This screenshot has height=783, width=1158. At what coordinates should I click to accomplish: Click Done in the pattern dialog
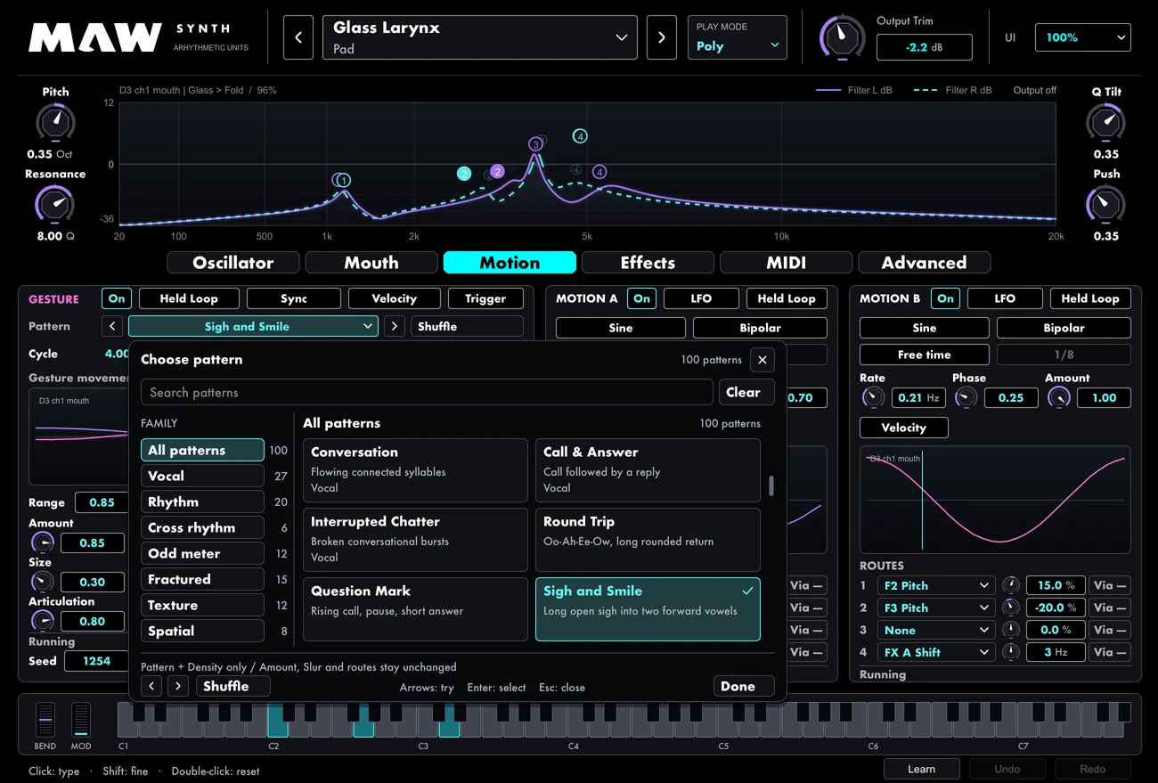point(744,686)
